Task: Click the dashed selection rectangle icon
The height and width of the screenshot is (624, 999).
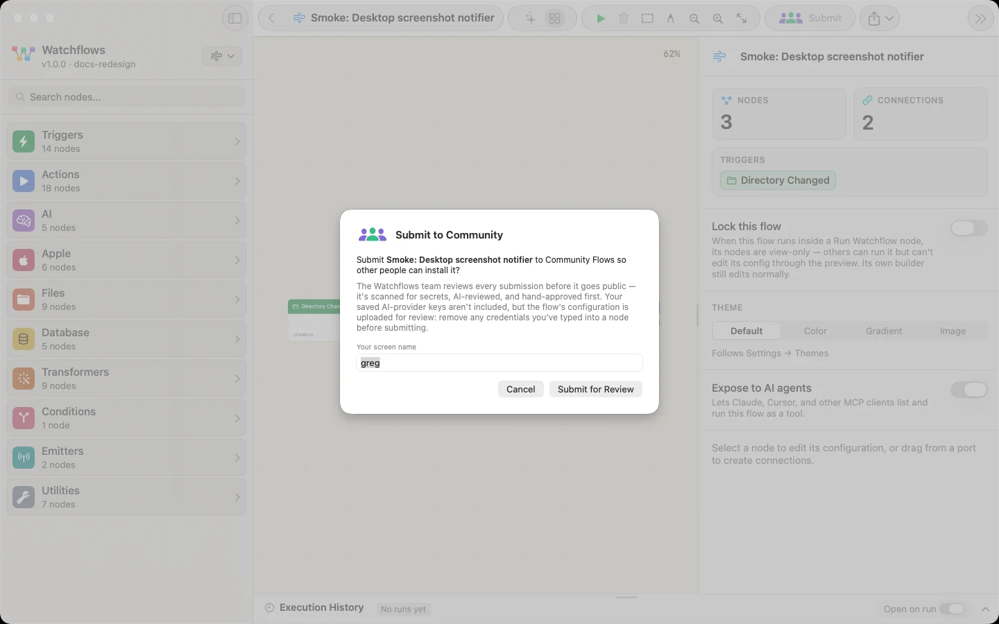Action: pyautogui.click(x=647, y=19)
